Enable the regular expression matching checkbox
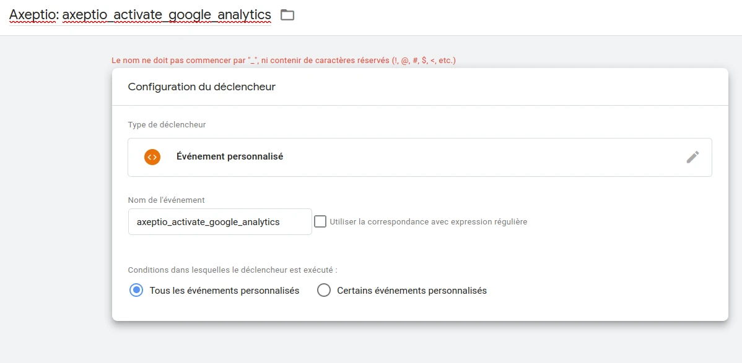The image size is (742, 363). 320,221
